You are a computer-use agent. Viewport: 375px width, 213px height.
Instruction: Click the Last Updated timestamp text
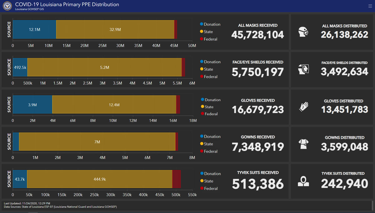(27, 203)
